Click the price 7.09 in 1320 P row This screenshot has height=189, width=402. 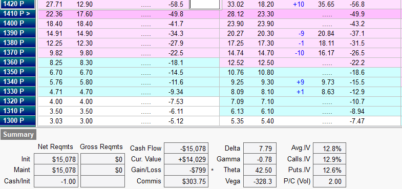pyautogui.click(x=237, y=102)
